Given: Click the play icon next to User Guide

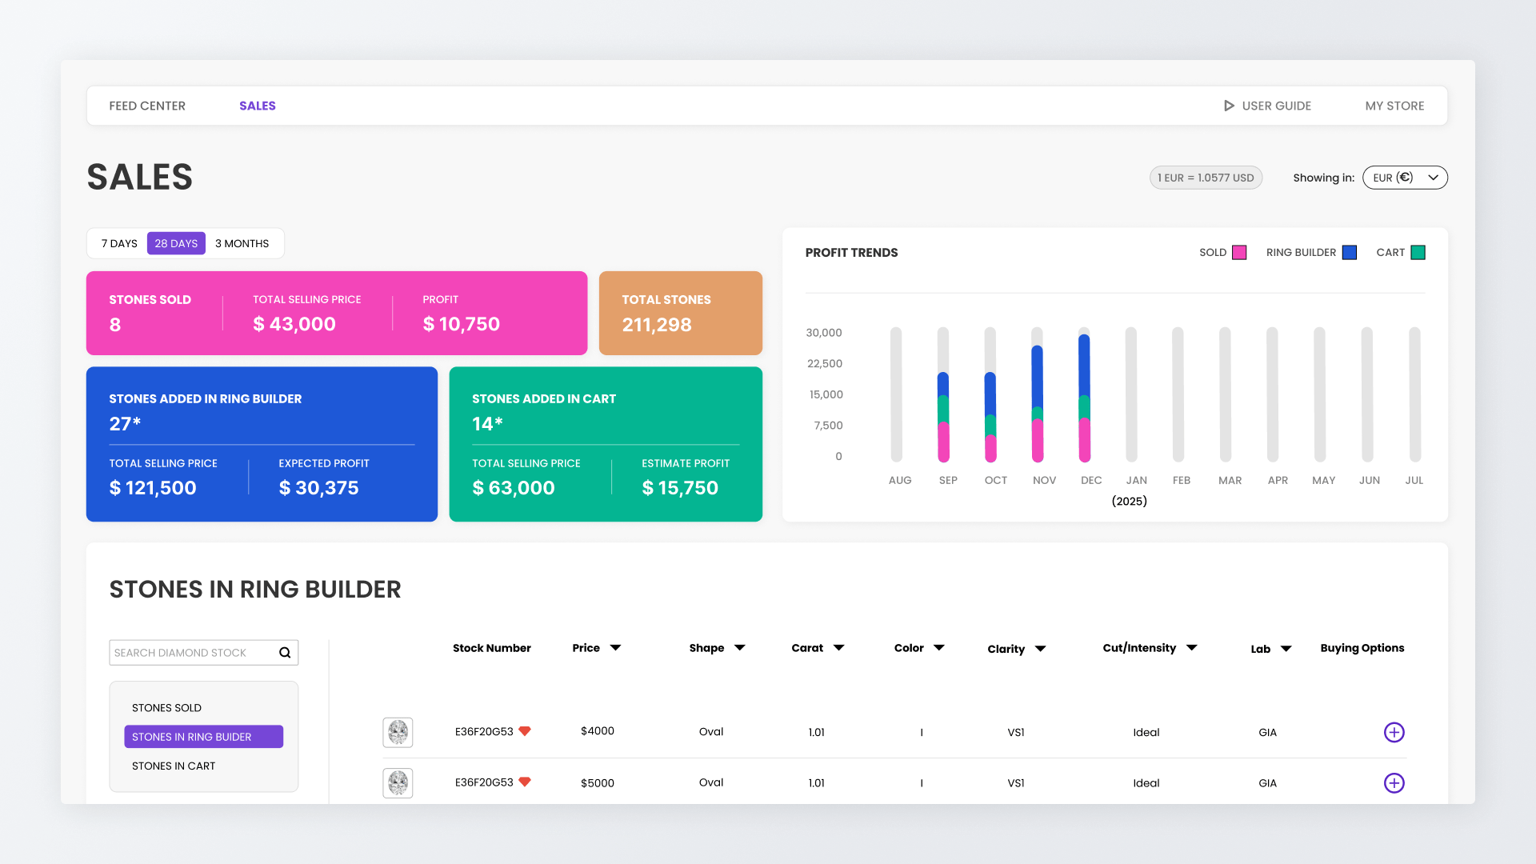Looking at the screenshot, I should [x=1229, y=106].
